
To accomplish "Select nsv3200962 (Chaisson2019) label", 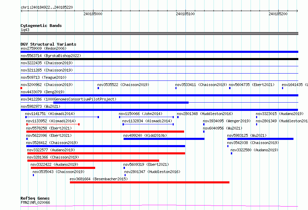I will 47,85.
